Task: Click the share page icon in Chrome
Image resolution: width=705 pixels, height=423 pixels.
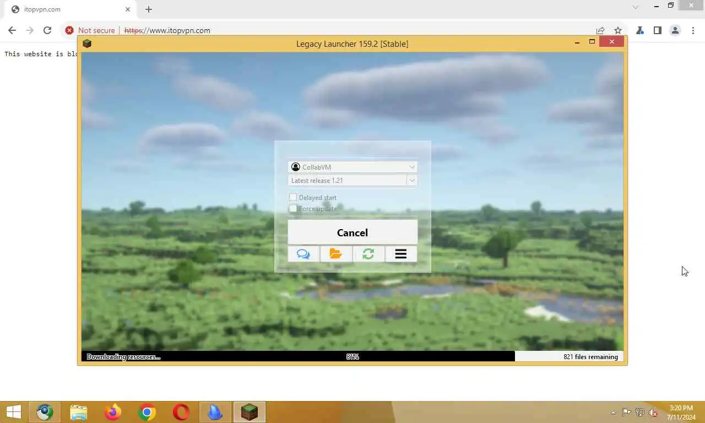Action: [600, 30]
